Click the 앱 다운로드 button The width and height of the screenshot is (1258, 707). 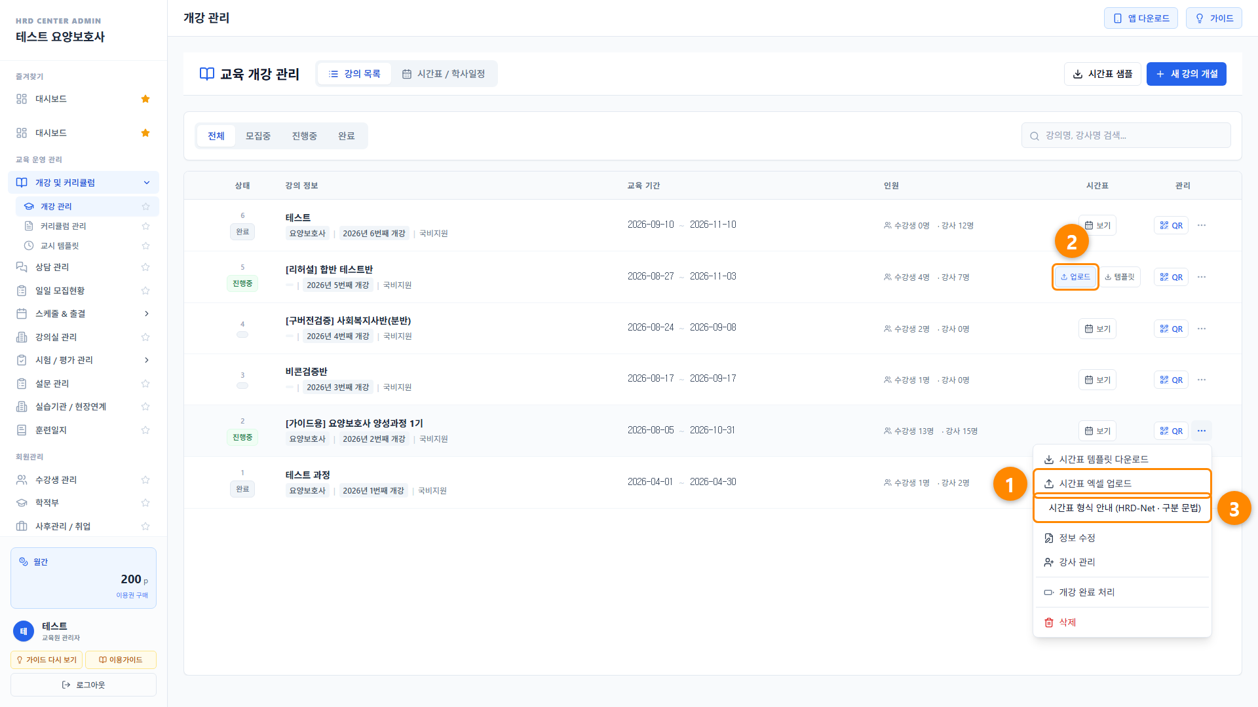coord(1141,18)
